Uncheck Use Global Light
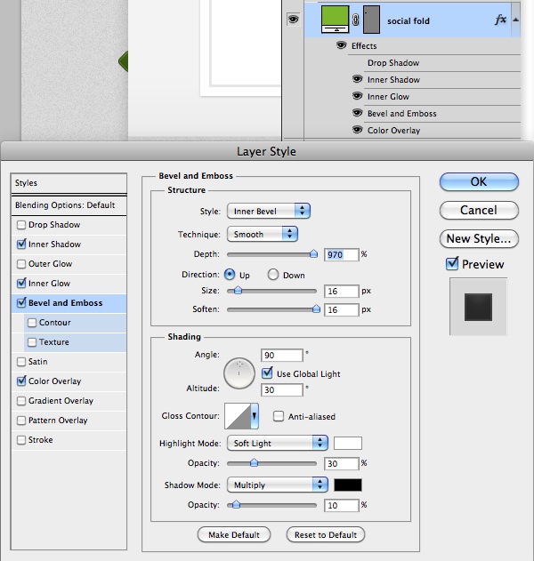The width and height of the screenshot is (534, 561). click(267, 373)
